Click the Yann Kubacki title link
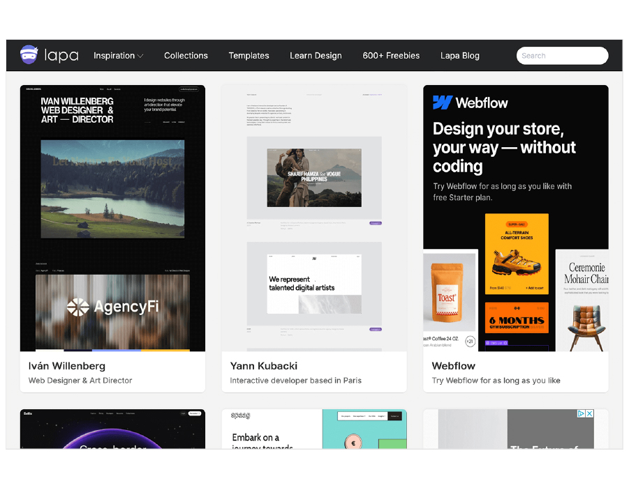Screen dimensions: 629x488 (264, 366)
